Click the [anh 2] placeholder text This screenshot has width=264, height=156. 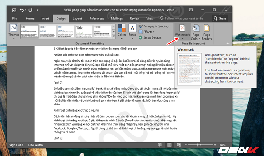pos(58,138)
